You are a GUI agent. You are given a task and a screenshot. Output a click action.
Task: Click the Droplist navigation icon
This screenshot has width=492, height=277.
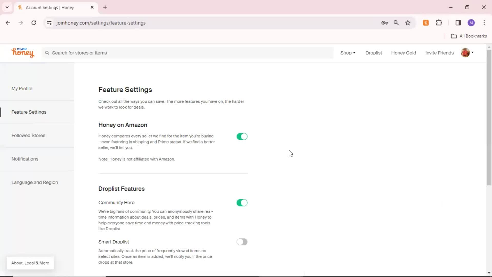coord(374,53)
